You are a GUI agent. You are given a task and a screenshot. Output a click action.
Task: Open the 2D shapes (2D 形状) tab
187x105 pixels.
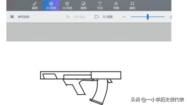[51, 6]
